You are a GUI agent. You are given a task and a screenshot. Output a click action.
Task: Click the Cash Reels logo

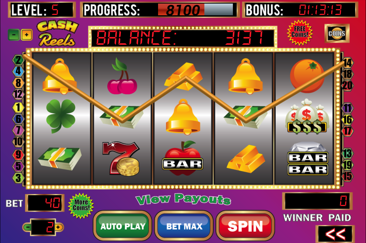point(57,33)
